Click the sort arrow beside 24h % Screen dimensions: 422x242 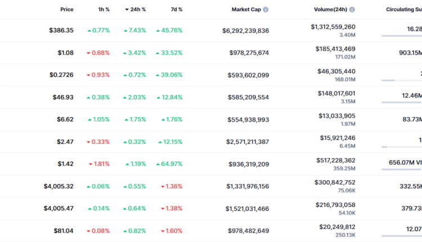click(127, 10)
